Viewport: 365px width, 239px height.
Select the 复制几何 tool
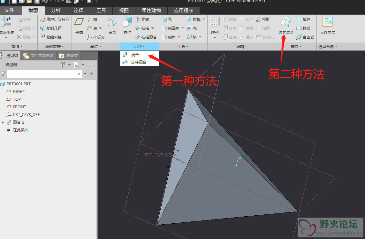point(51,28)
